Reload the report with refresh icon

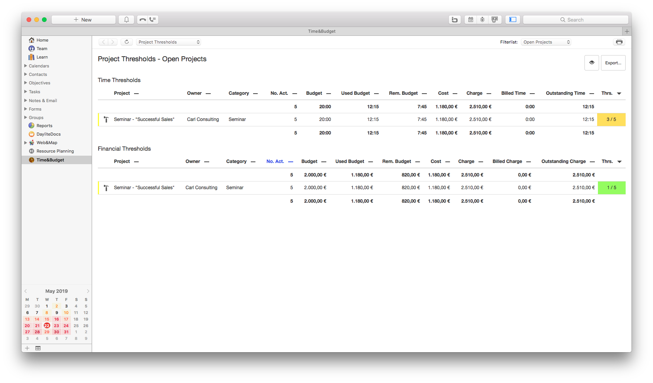127,42
